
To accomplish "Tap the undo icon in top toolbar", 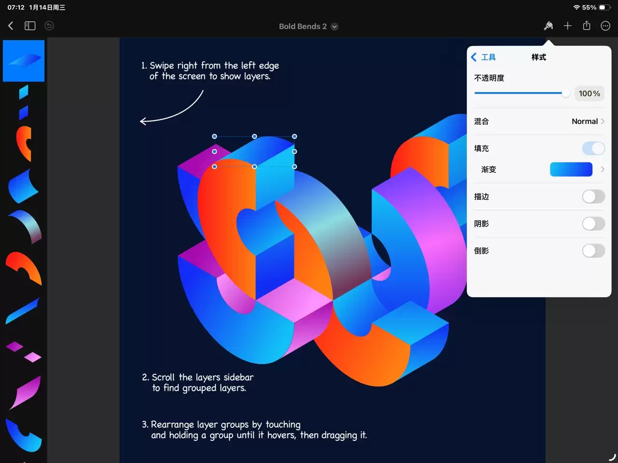I will pyautogui.click(x=49, y=26).
